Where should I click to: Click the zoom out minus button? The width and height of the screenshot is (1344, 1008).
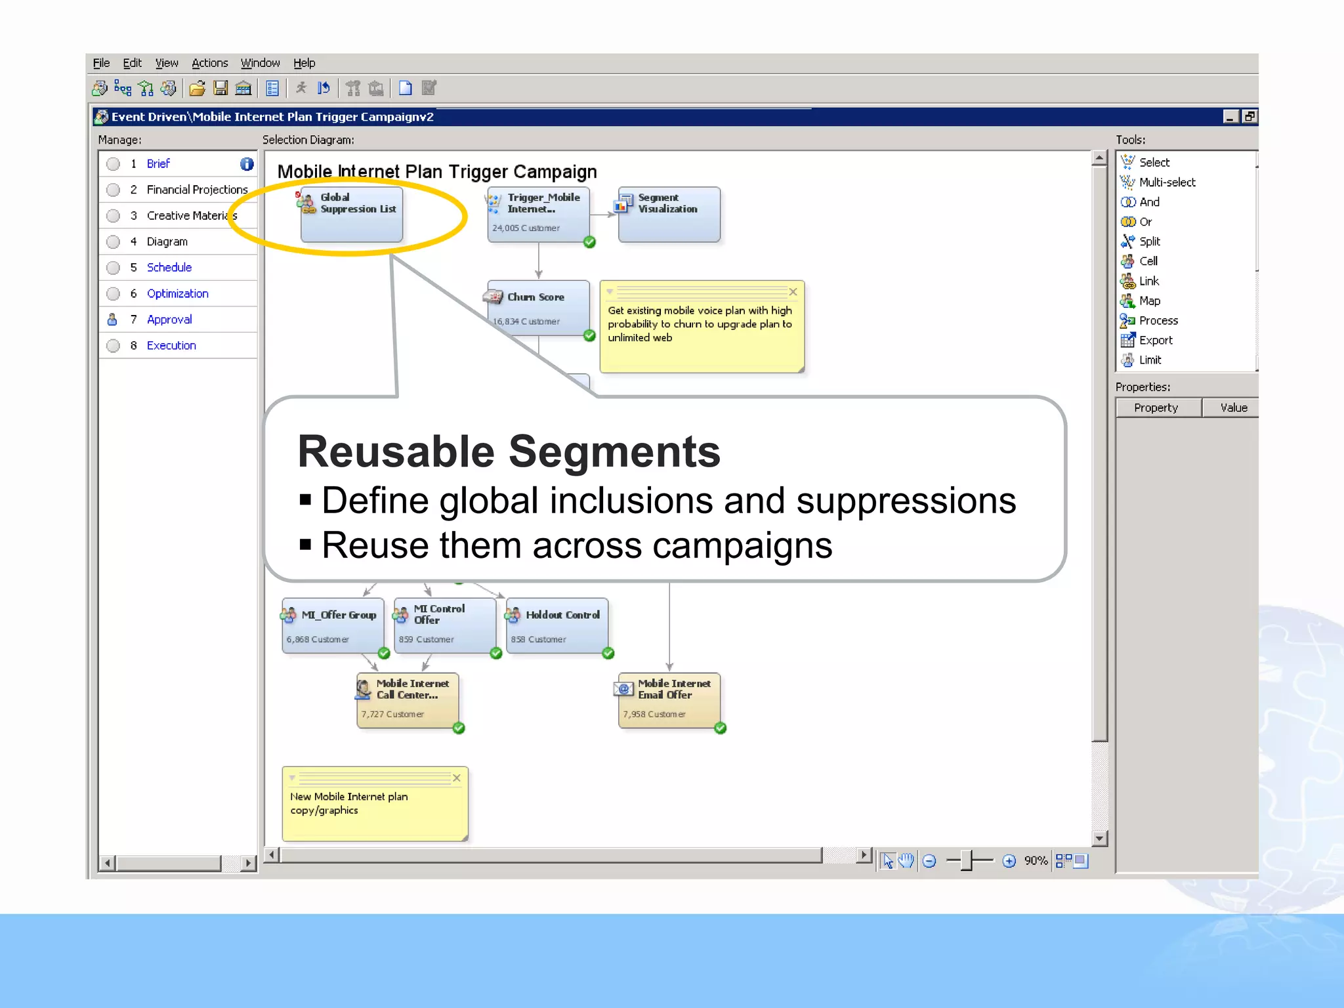pos(929,861)
